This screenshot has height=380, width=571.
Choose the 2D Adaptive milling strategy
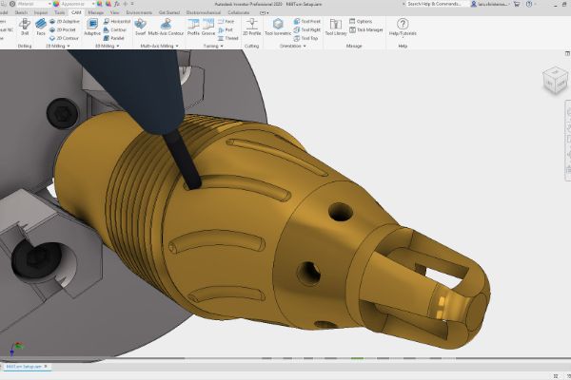[x=64, y=22]
